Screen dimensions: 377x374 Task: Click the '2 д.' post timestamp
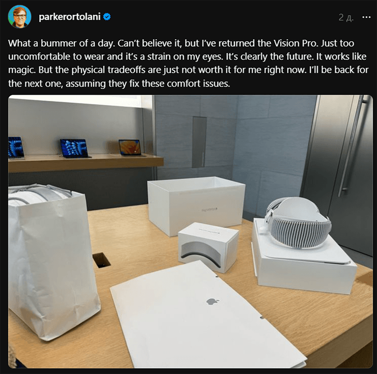coord(346,17)
